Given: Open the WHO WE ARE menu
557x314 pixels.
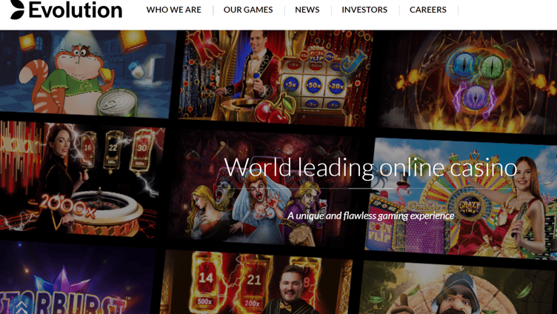Looking at the screenshot, I should coord(174,10).
